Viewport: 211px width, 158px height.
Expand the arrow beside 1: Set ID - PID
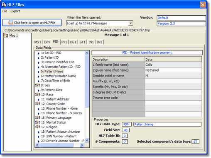[x=39, y=53]
